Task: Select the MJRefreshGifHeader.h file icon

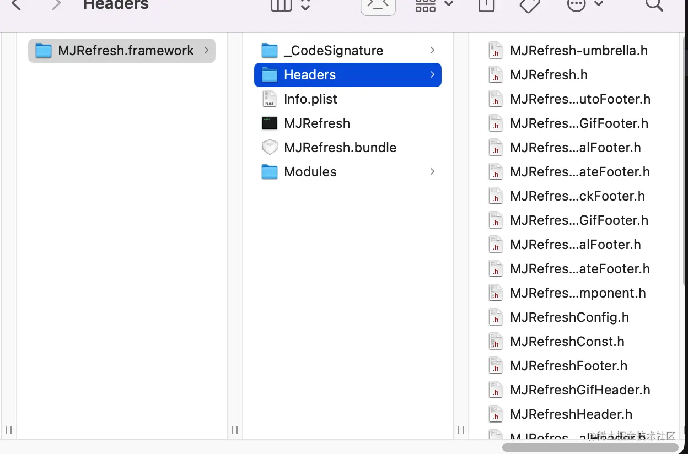Action: point(496,390)
